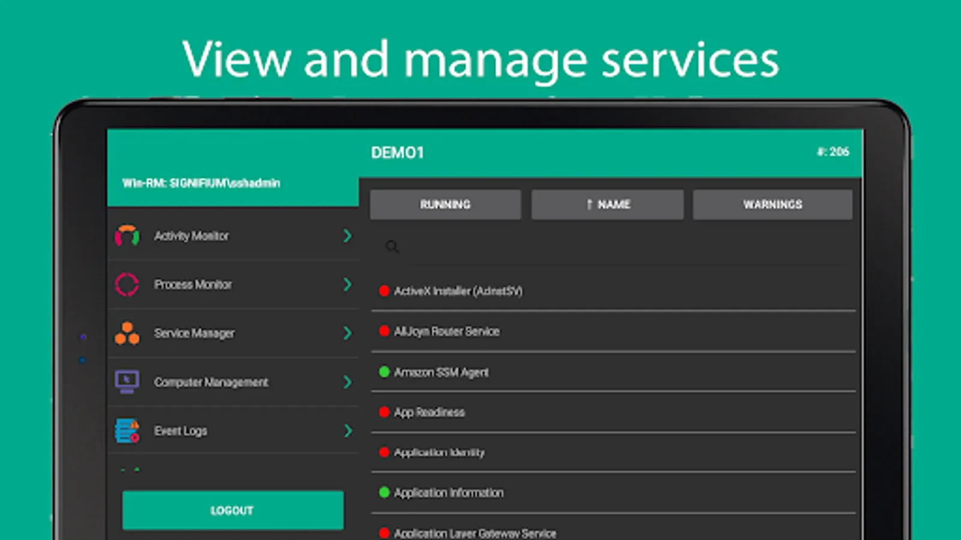Click the Event Logs icon
Image resolution: width=961 pixels, height=540 pixels.
(127, 430)
